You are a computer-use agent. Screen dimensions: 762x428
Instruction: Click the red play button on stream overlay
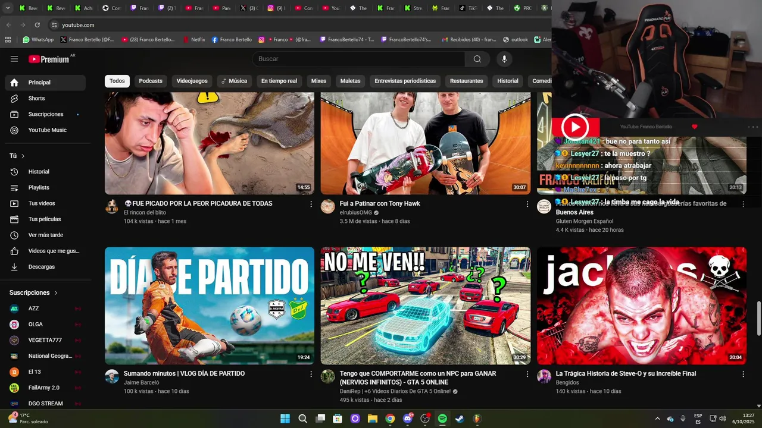(575, 127)
